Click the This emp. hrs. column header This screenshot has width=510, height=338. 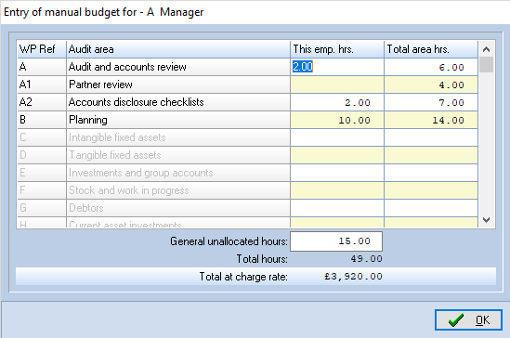[x=337, y=49]
